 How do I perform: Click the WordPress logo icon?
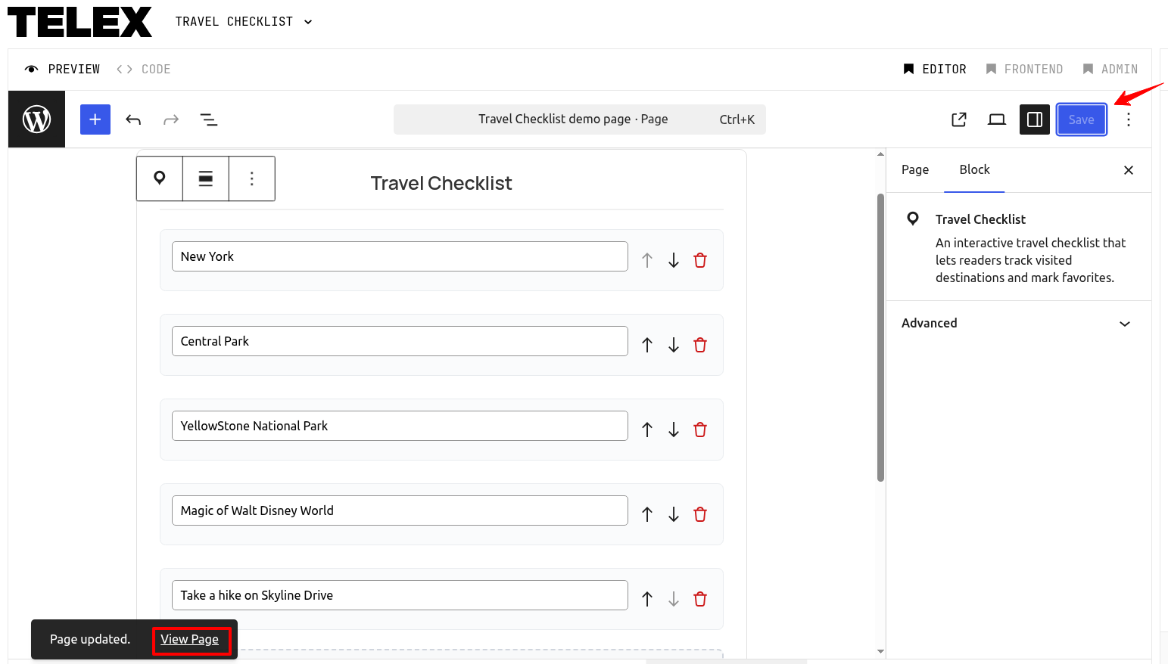click(x=36, y=119)
